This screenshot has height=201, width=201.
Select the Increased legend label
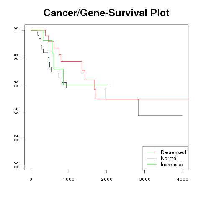point(172,165)
